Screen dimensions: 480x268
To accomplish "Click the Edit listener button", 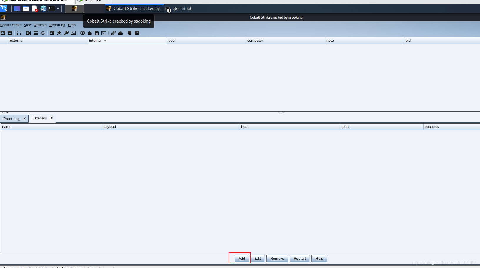I will pyautogui.click(x=258, y=259).
